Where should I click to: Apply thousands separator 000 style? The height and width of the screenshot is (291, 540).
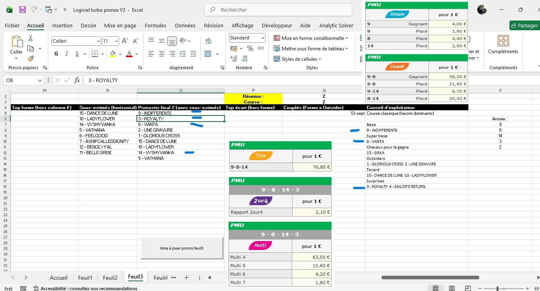[261, 48]
